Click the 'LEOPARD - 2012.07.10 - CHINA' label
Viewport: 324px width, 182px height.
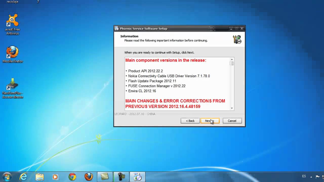click(x=135, y=114)
